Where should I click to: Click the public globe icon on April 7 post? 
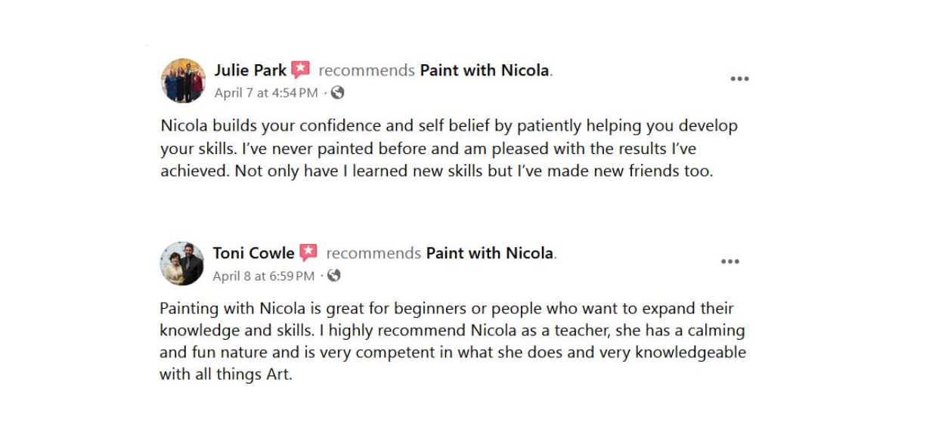[338, 93]
